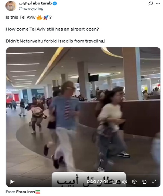Screen dimensions: 163x196
Task: Click the fire emoji in tweet text
Action: coord(39,18)
